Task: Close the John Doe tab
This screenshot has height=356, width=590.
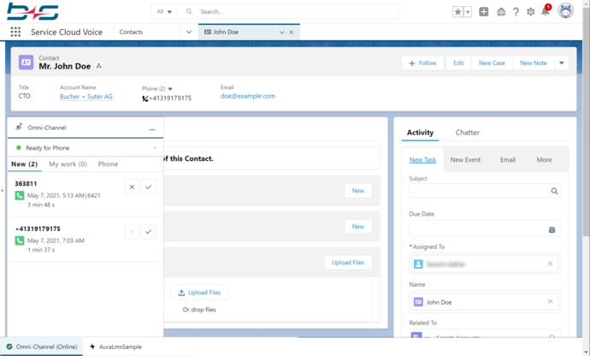Action: (x=292, y=33)
